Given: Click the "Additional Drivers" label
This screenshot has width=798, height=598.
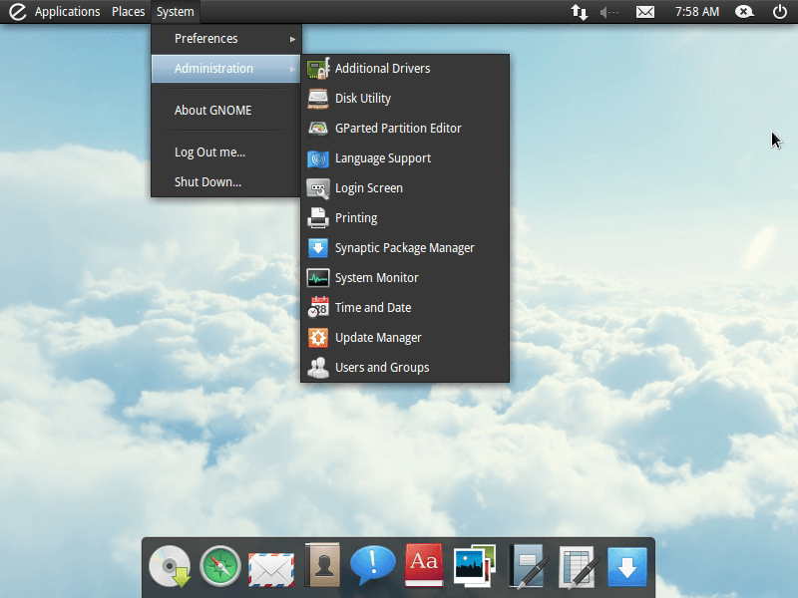Looking at the screenshot, I should click(x=383, y=69).
